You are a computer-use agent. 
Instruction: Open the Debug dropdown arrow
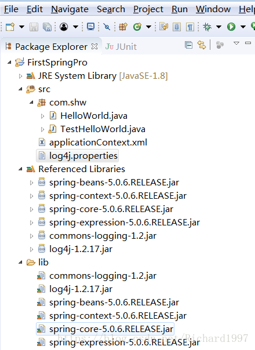[219, 27]
